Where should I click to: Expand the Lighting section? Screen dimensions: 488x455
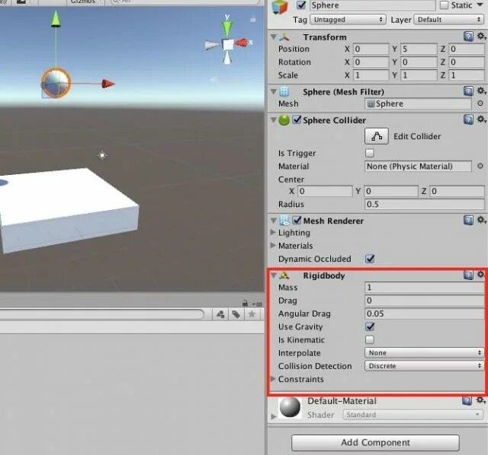(273, 232)
